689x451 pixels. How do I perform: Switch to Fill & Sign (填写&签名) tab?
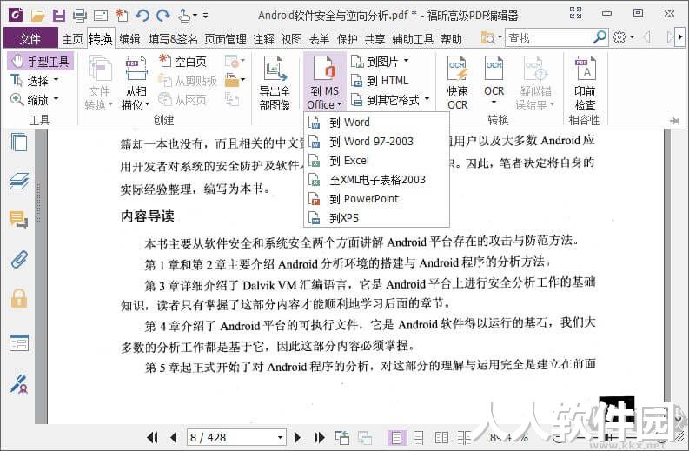tap(173, 39)
